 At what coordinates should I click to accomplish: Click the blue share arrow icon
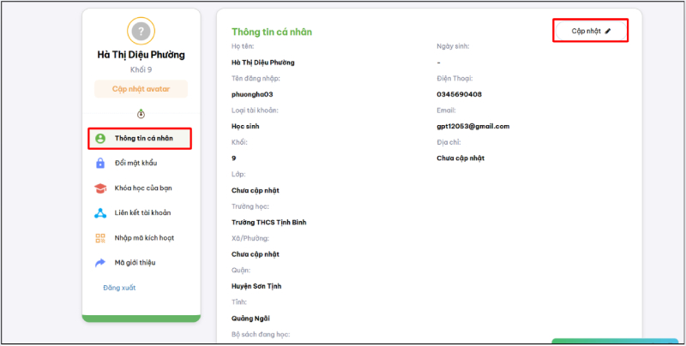(99, 263)
